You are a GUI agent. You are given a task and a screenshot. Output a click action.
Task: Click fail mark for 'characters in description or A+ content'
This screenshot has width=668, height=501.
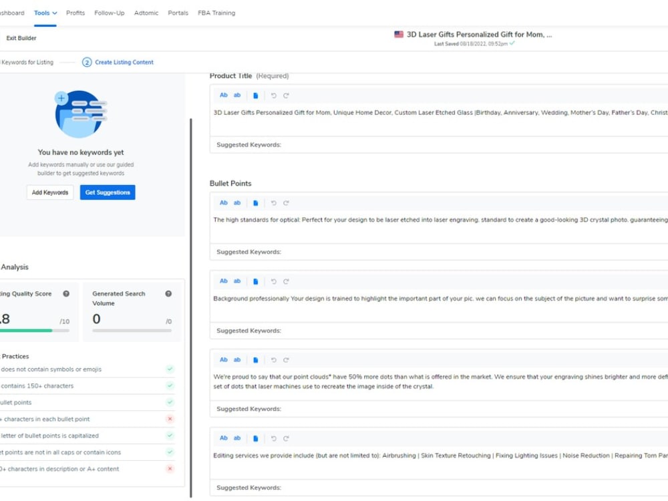[170, 469]
